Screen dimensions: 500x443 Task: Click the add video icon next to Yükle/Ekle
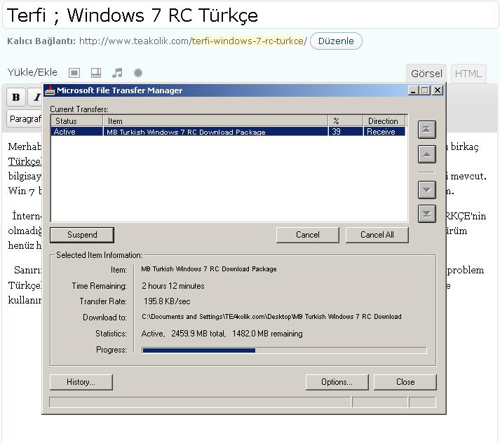[x=95, y=73]
